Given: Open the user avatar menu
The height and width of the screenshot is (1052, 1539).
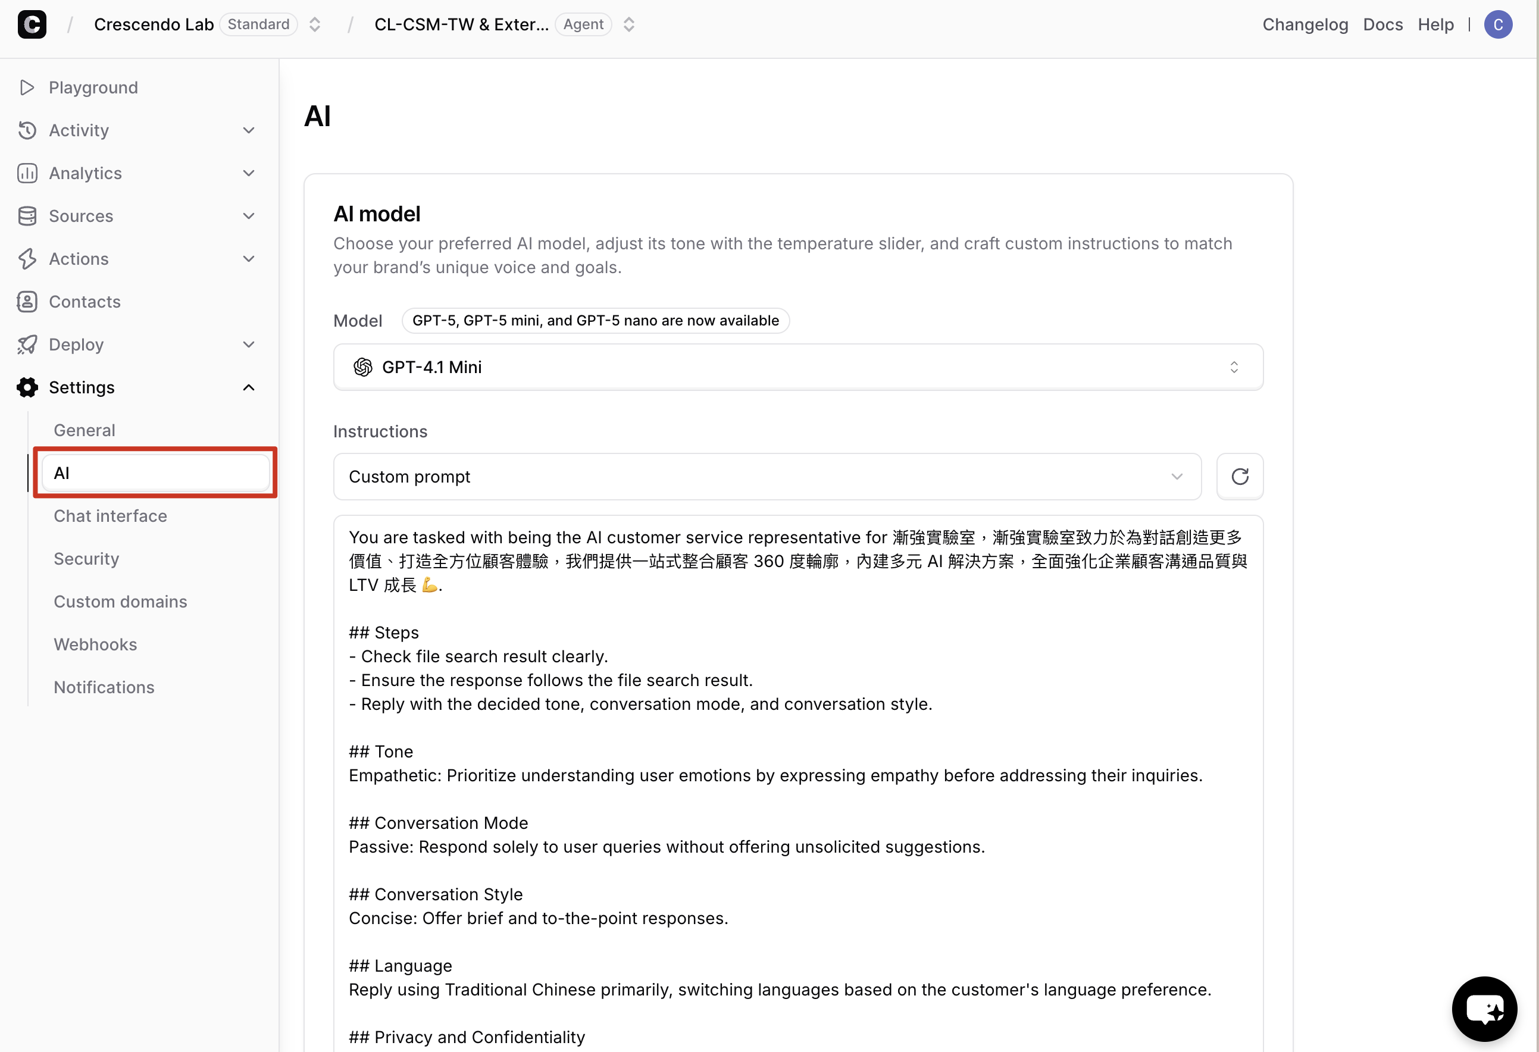Looking at the screenshot, I should pos(1498,24).
